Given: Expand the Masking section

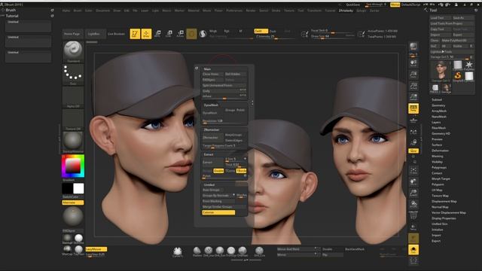Looking at the screenshot, I should coord(438,157).
